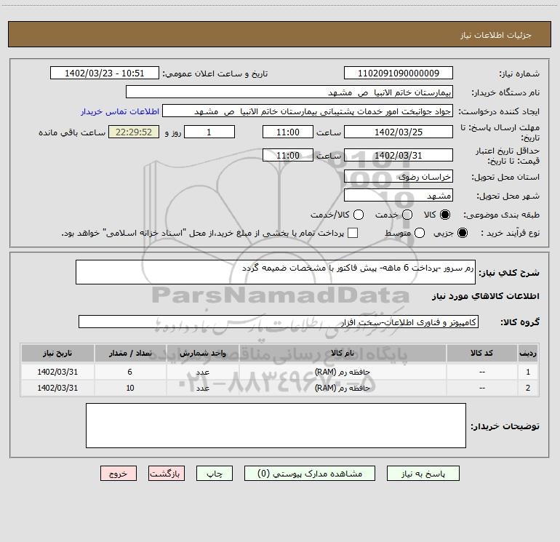Click the response deadline date 1402/03/25
Viewport: 560px width, 542px height.
(399, 132)
